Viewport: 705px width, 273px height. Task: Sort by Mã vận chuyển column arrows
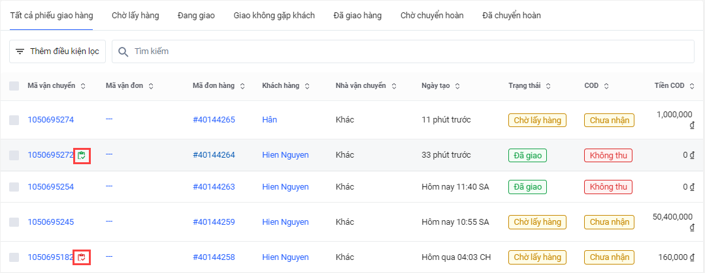pos(83,86)
